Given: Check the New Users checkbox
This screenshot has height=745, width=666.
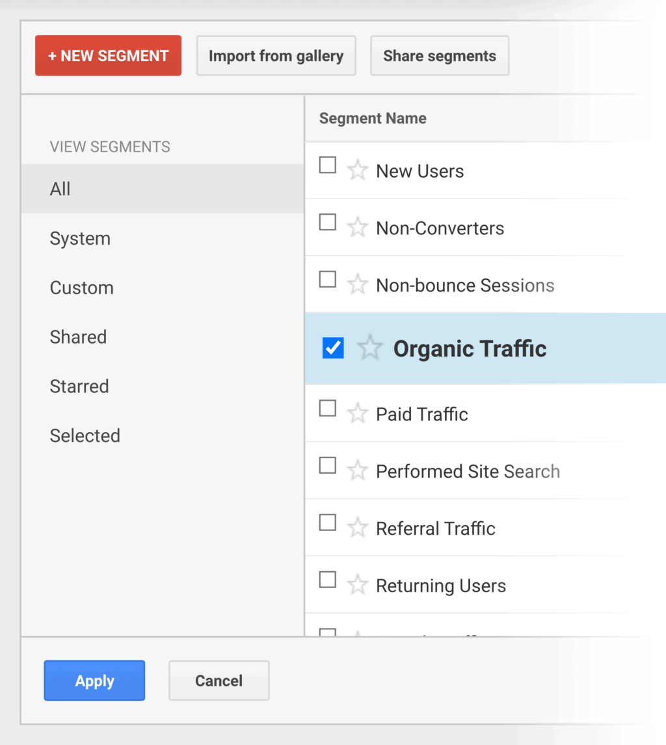Looking at the screenshot, I should tap(328, 166).
